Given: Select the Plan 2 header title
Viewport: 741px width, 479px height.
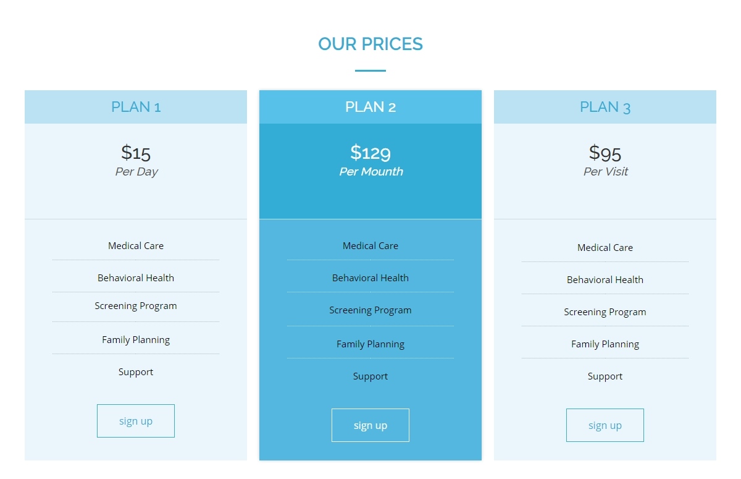Looking at the screenshot, I should tap(371, 107).
